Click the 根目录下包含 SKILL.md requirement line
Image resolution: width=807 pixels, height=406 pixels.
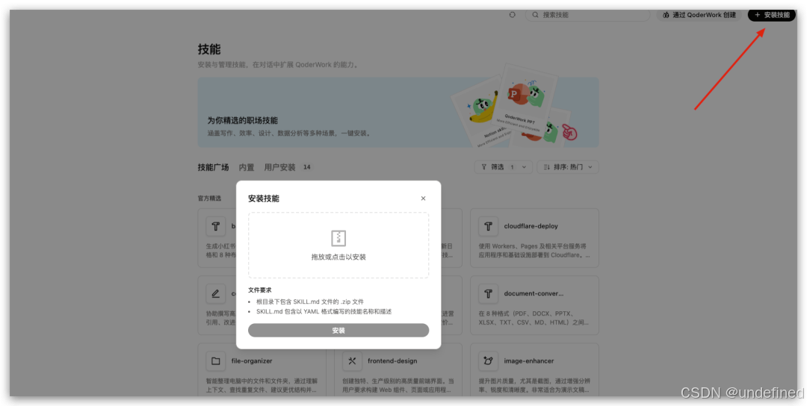(310, 302)
